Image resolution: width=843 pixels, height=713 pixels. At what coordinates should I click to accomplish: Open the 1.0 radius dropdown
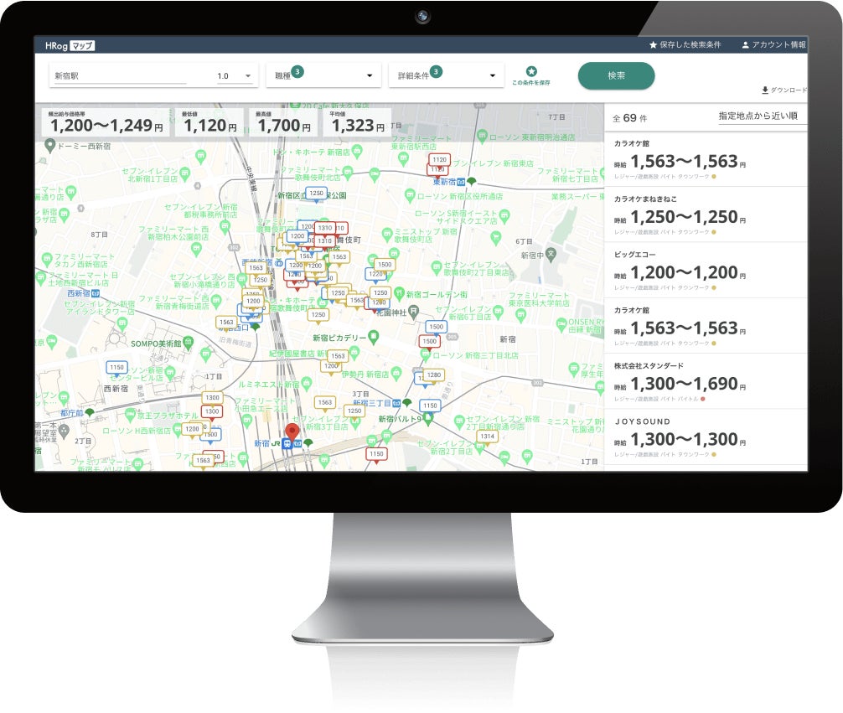coord(235,76)
